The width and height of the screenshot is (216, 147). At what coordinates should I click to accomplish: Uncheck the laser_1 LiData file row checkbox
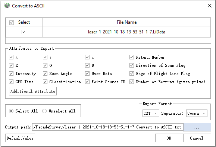pyautogui.click(x=24, y=32)
